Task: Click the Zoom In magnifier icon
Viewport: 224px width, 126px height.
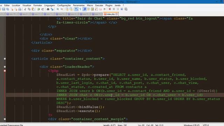Action: coord(57,9)
